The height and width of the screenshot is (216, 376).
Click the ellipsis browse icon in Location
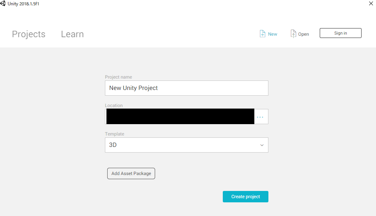[x=260, y=117]
